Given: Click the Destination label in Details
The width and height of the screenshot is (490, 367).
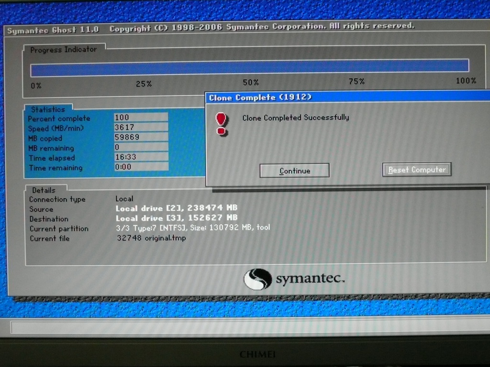Looking at the screenshot, I should coord(49,219).
